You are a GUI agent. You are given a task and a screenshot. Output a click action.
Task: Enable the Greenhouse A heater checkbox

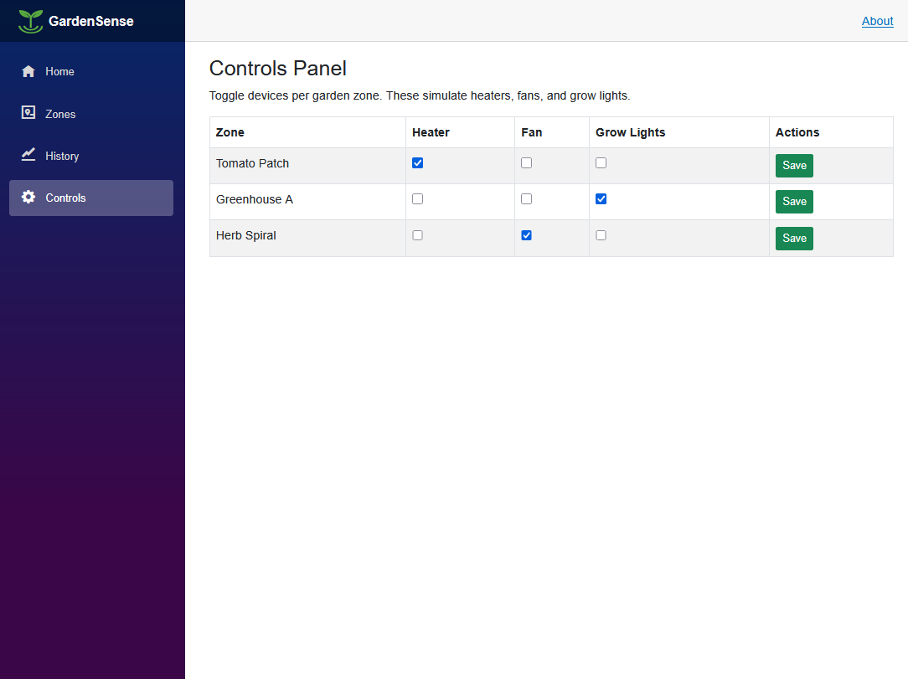(x=417, y=199)
